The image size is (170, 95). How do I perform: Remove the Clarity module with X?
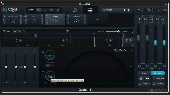click(42, 16)
